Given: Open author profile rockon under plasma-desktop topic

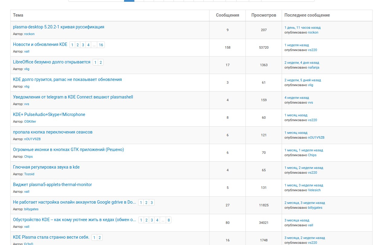Looking at the screenshot, I should (x=29, y=34).
